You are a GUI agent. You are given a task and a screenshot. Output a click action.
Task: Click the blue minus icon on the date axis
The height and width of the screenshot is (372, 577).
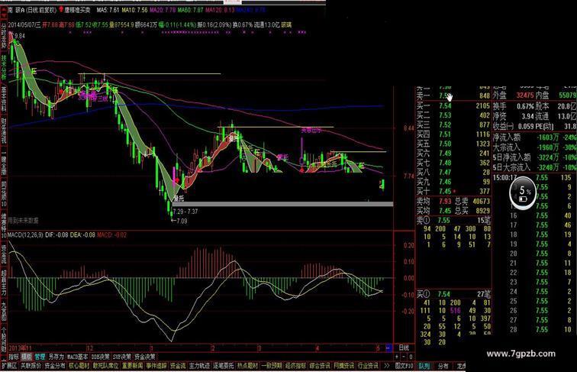tap(388, 348)
